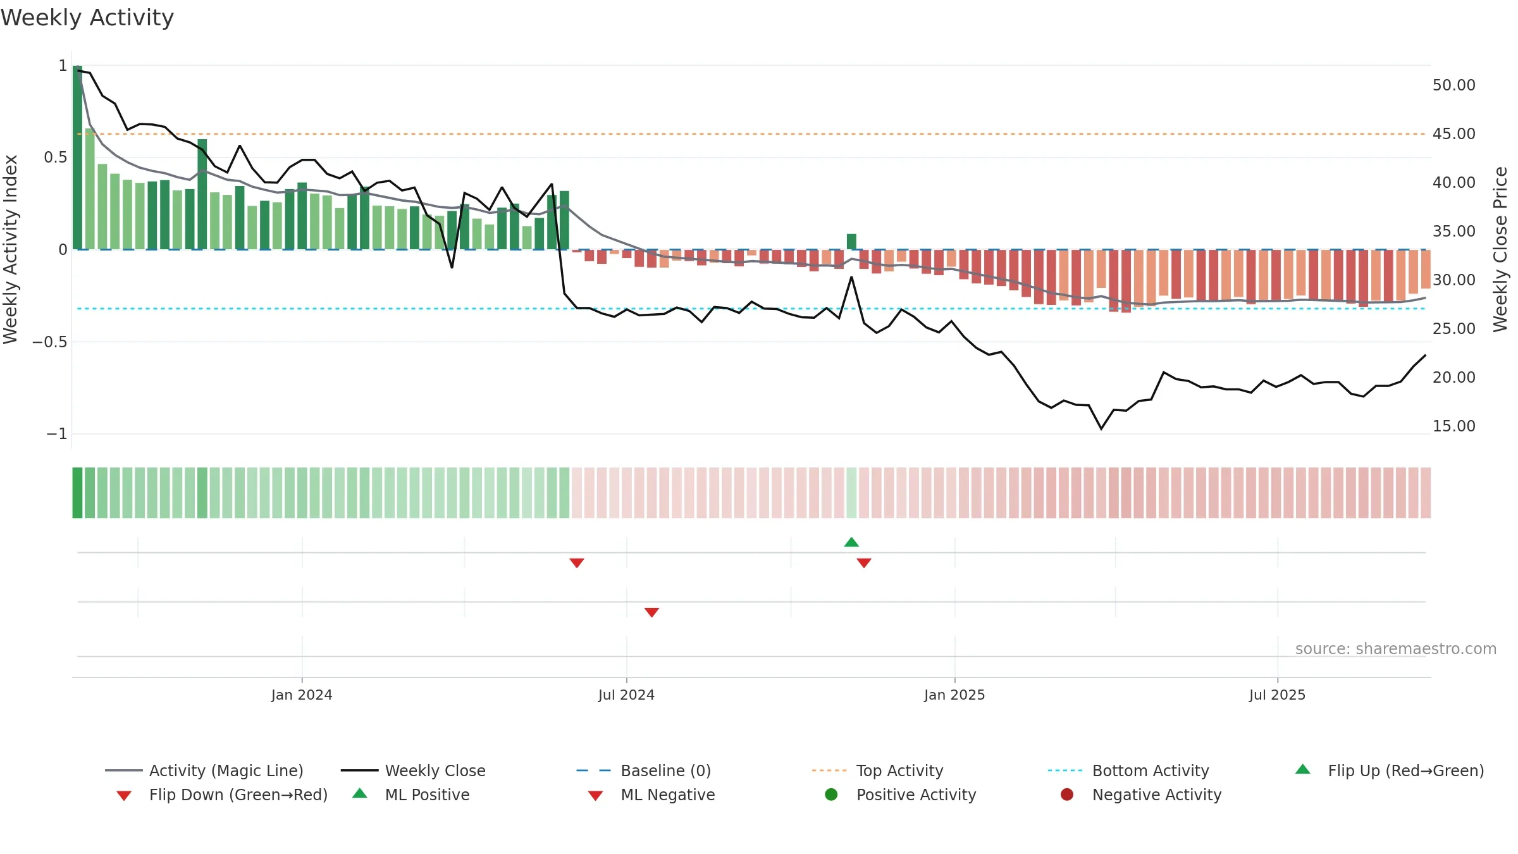Click the Negative Activity red circle icon
The width and height of the screenshot is (1518, 854).
pos(1067,794)
